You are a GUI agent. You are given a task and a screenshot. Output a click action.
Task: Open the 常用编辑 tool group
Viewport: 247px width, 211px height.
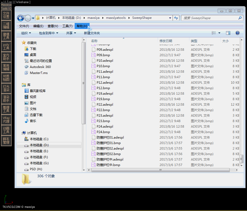pos(6,67)
